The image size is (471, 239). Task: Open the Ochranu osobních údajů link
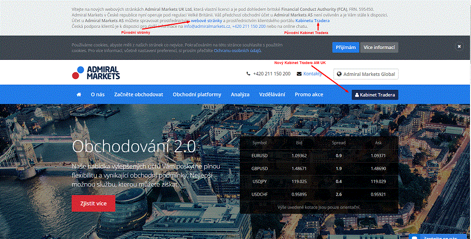click(237, 51)
